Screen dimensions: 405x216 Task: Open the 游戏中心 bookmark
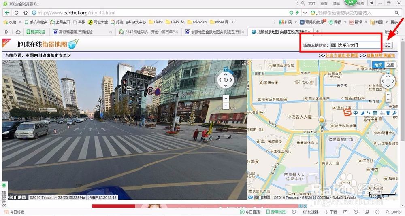click(x=136, y=22)
